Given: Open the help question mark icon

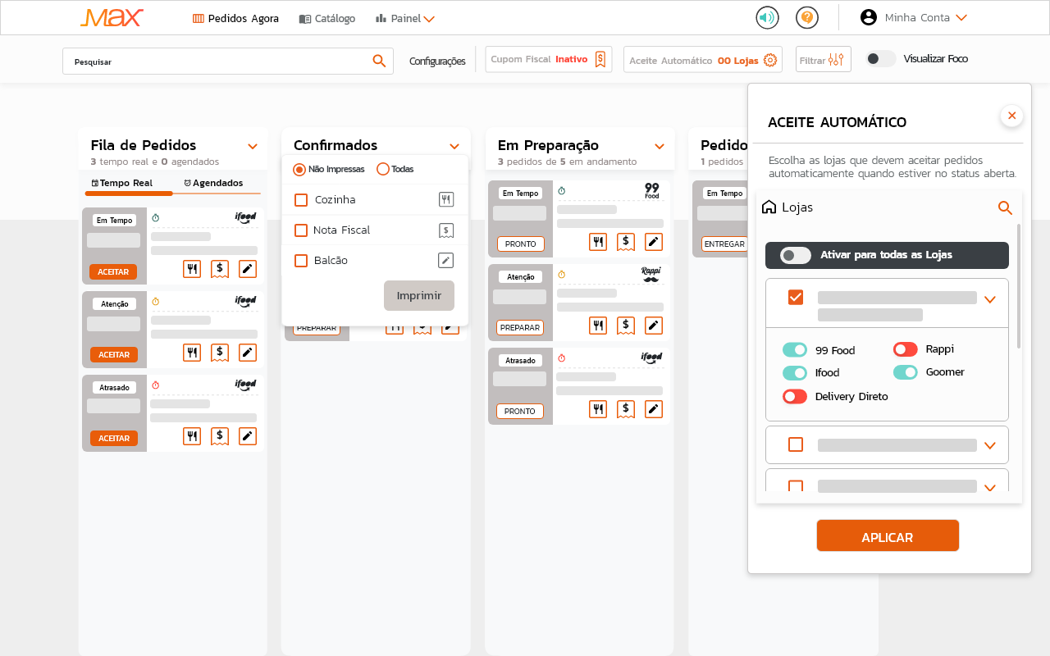Looking at the screenshot, I should click(x=807, y=17).
